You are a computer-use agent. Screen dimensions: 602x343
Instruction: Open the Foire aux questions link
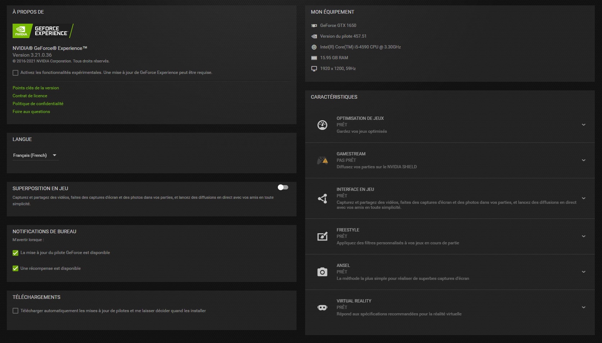click(x=31, y=112)
